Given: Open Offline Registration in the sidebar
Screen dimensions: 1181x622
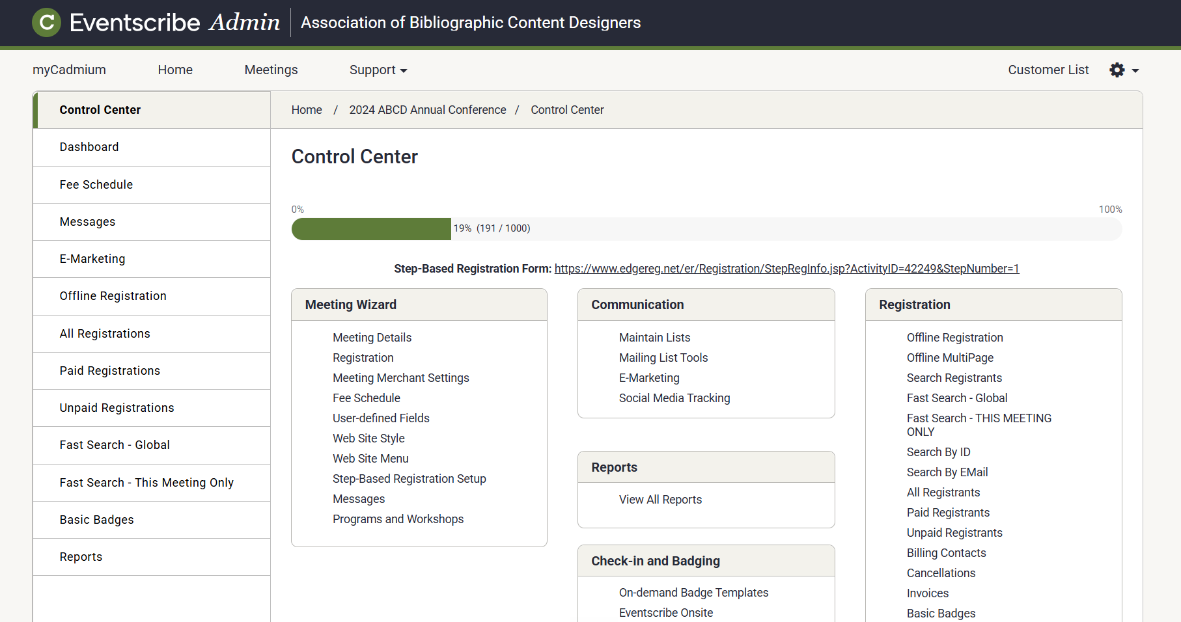Looking at the screenshot, I should (152, 296).
